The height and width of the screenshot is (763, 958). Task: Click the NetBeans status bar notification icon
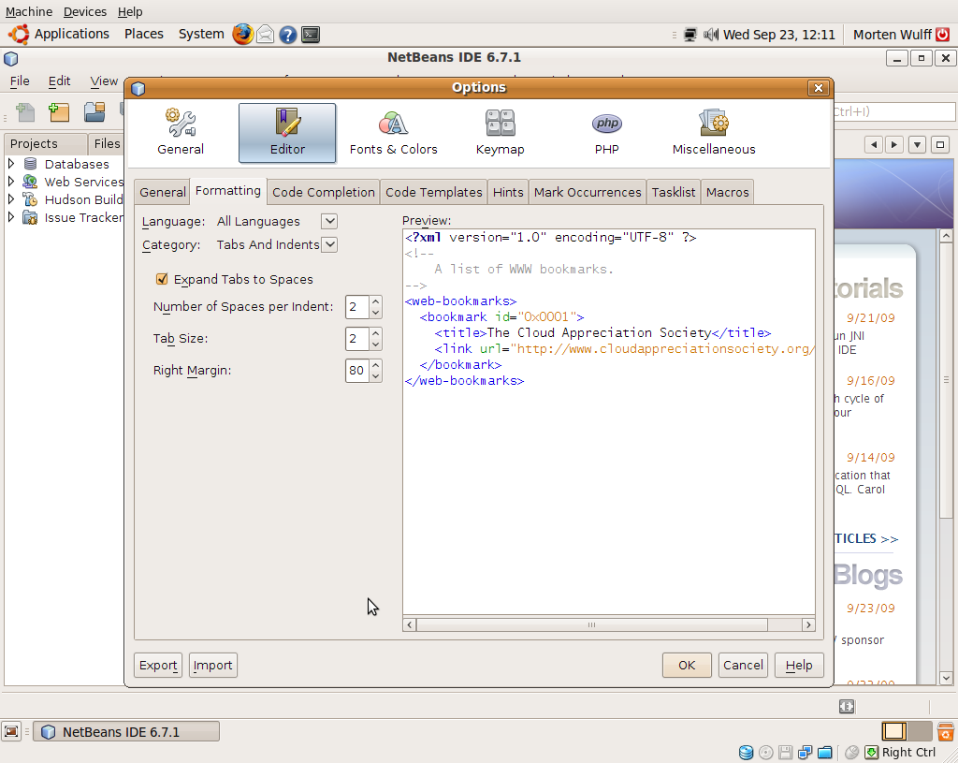click(x=847, y=707)
